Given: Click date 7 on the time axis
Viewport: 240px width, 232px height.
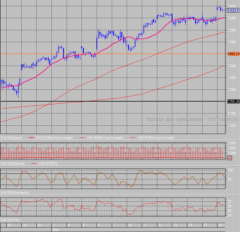Looking at the screenshot, I should point(114,225).
